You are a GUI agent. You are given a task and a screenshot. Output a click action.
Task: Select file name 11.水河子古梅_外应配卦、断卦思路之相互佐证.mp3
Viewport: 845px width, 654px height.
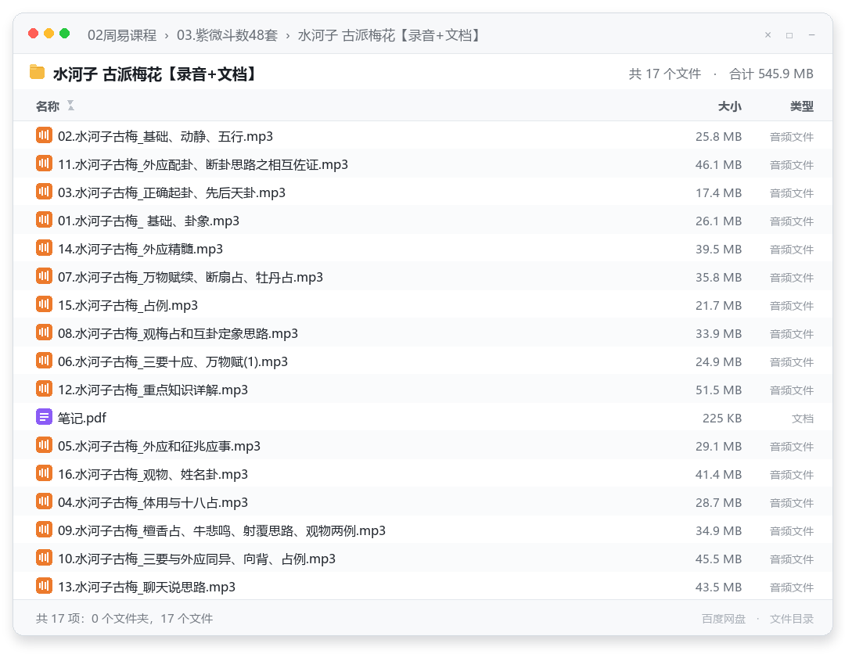point(203,164)
